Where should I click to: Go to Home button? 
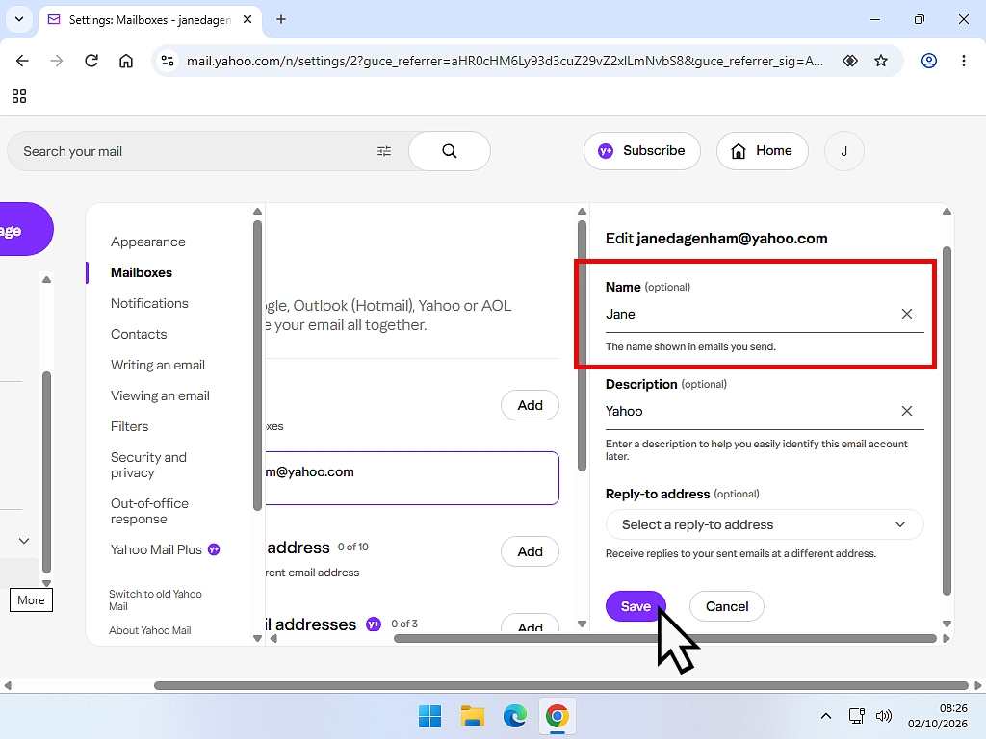[763, 151]
